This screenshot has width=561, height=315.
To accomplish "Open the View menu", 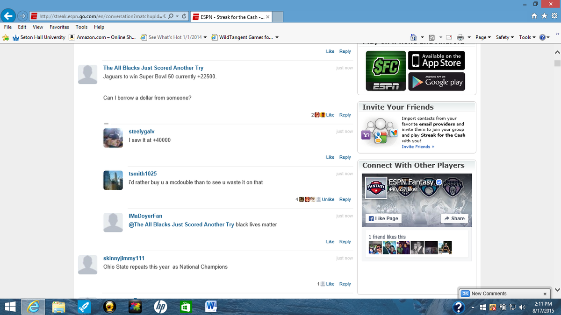I will click(x=38, y=27).
